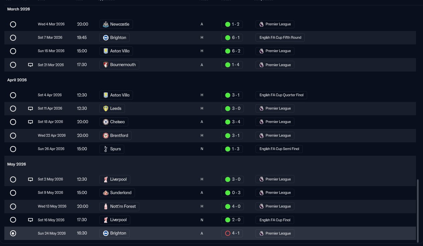Open the English FA Cup Quarter Final competition

pyautogui.click(x=281, y=95)
